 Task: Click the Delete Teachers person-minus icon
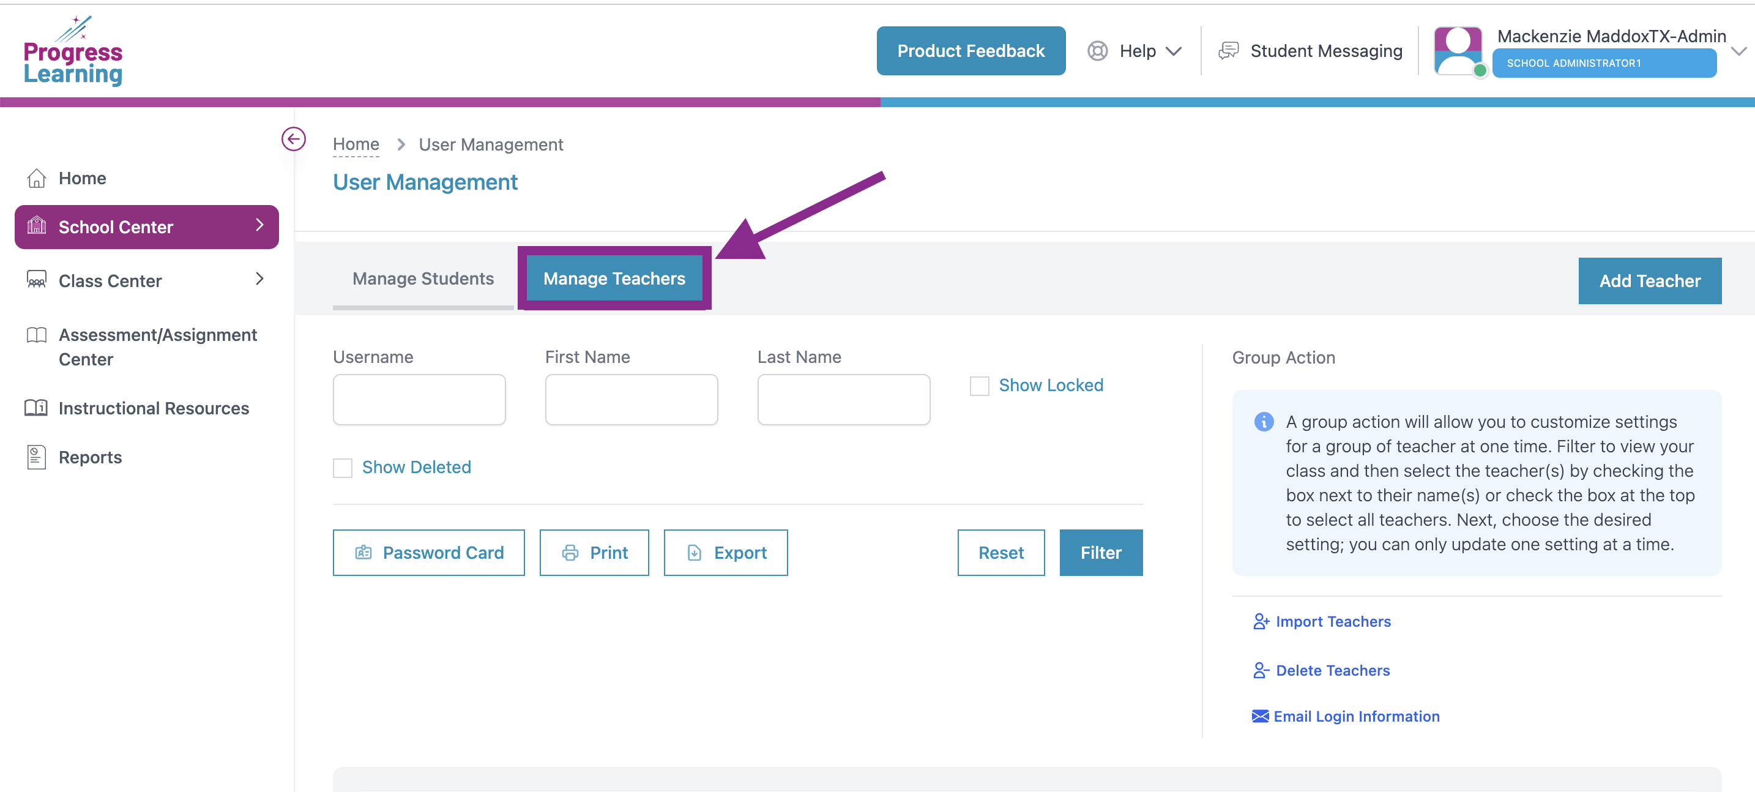(1261, 670)
